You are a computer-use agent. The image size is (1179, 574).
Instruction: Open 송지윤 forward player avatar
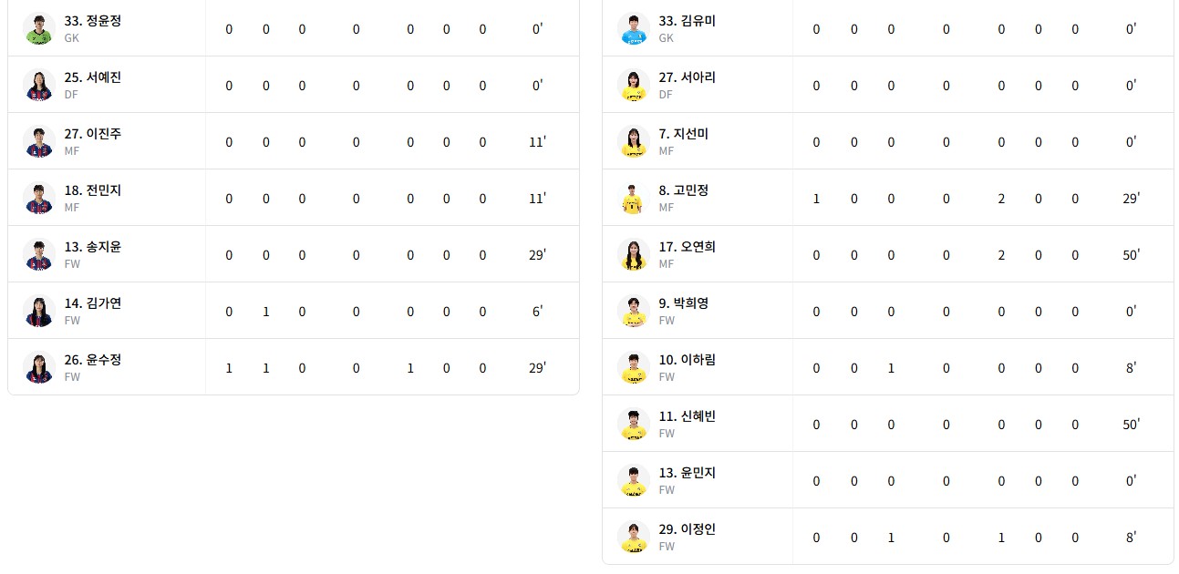[x=39, y=254]
